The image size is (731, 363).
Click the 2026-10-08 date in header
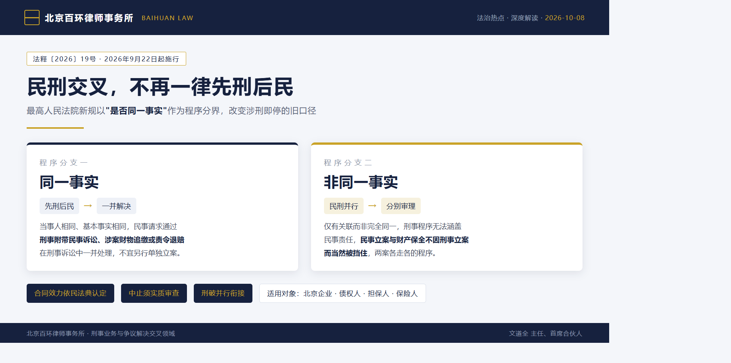coord(565,18)
